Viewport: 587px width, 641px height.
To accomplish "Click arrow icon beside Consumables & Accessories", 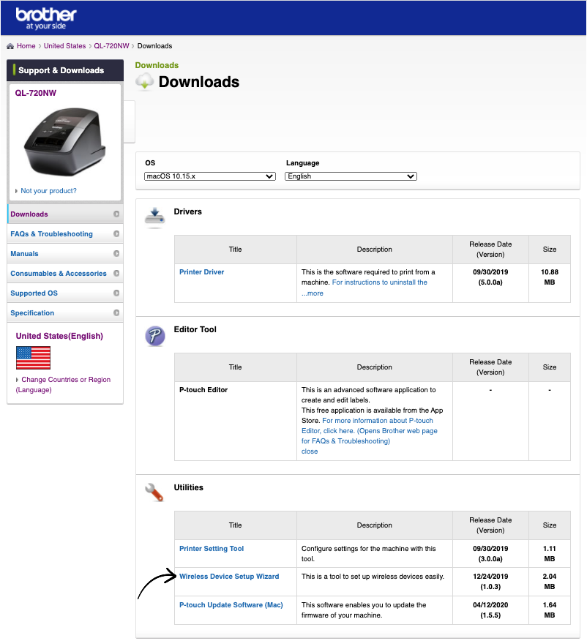I will (x=116, y=273).
